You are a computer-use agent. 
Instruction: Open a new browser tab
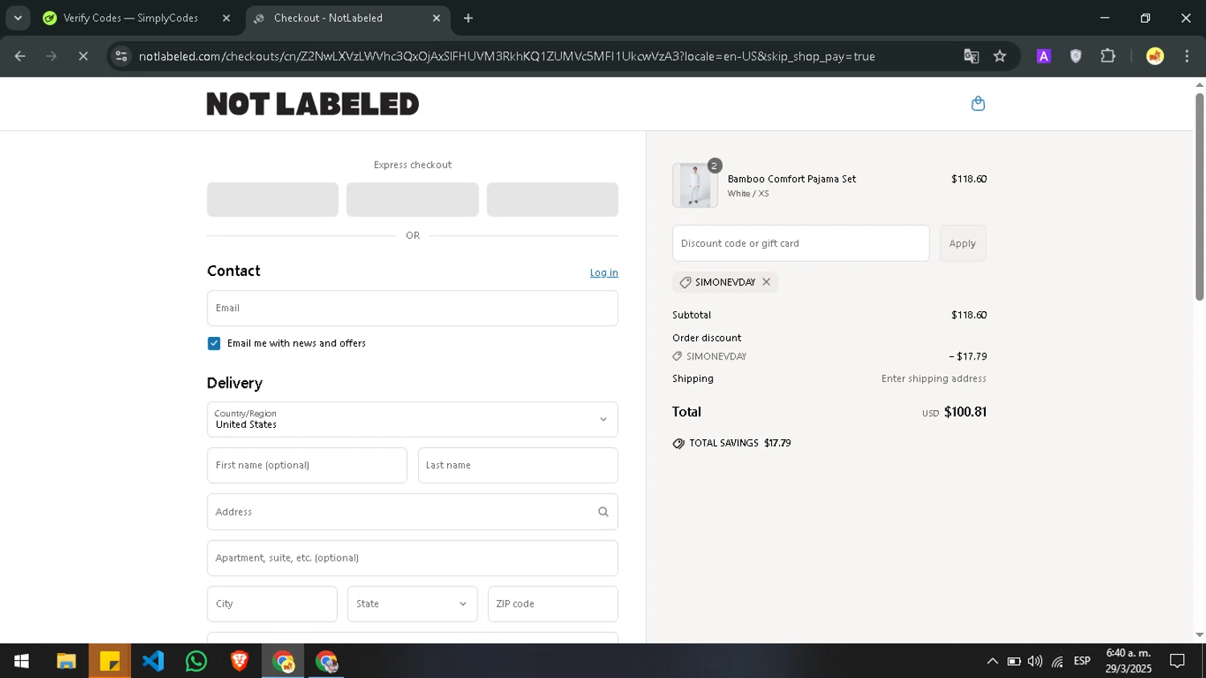[468, 18]
